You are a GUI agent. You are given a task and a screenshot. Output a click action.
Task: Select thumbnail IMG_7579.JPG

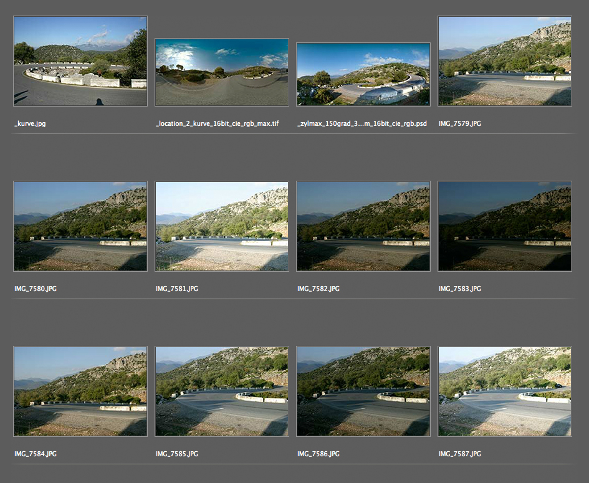pyautogui.click(x=505, y=61)
